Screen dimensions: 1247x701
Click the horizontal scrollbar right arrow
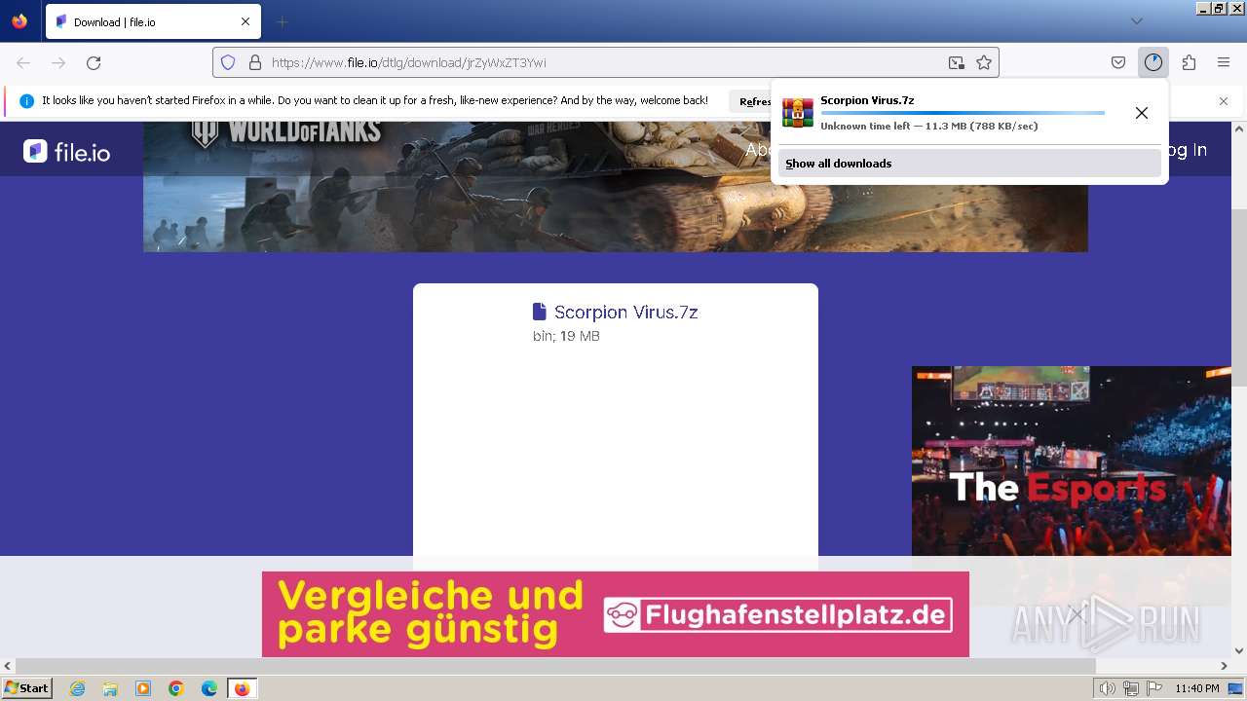point(1224,666)
